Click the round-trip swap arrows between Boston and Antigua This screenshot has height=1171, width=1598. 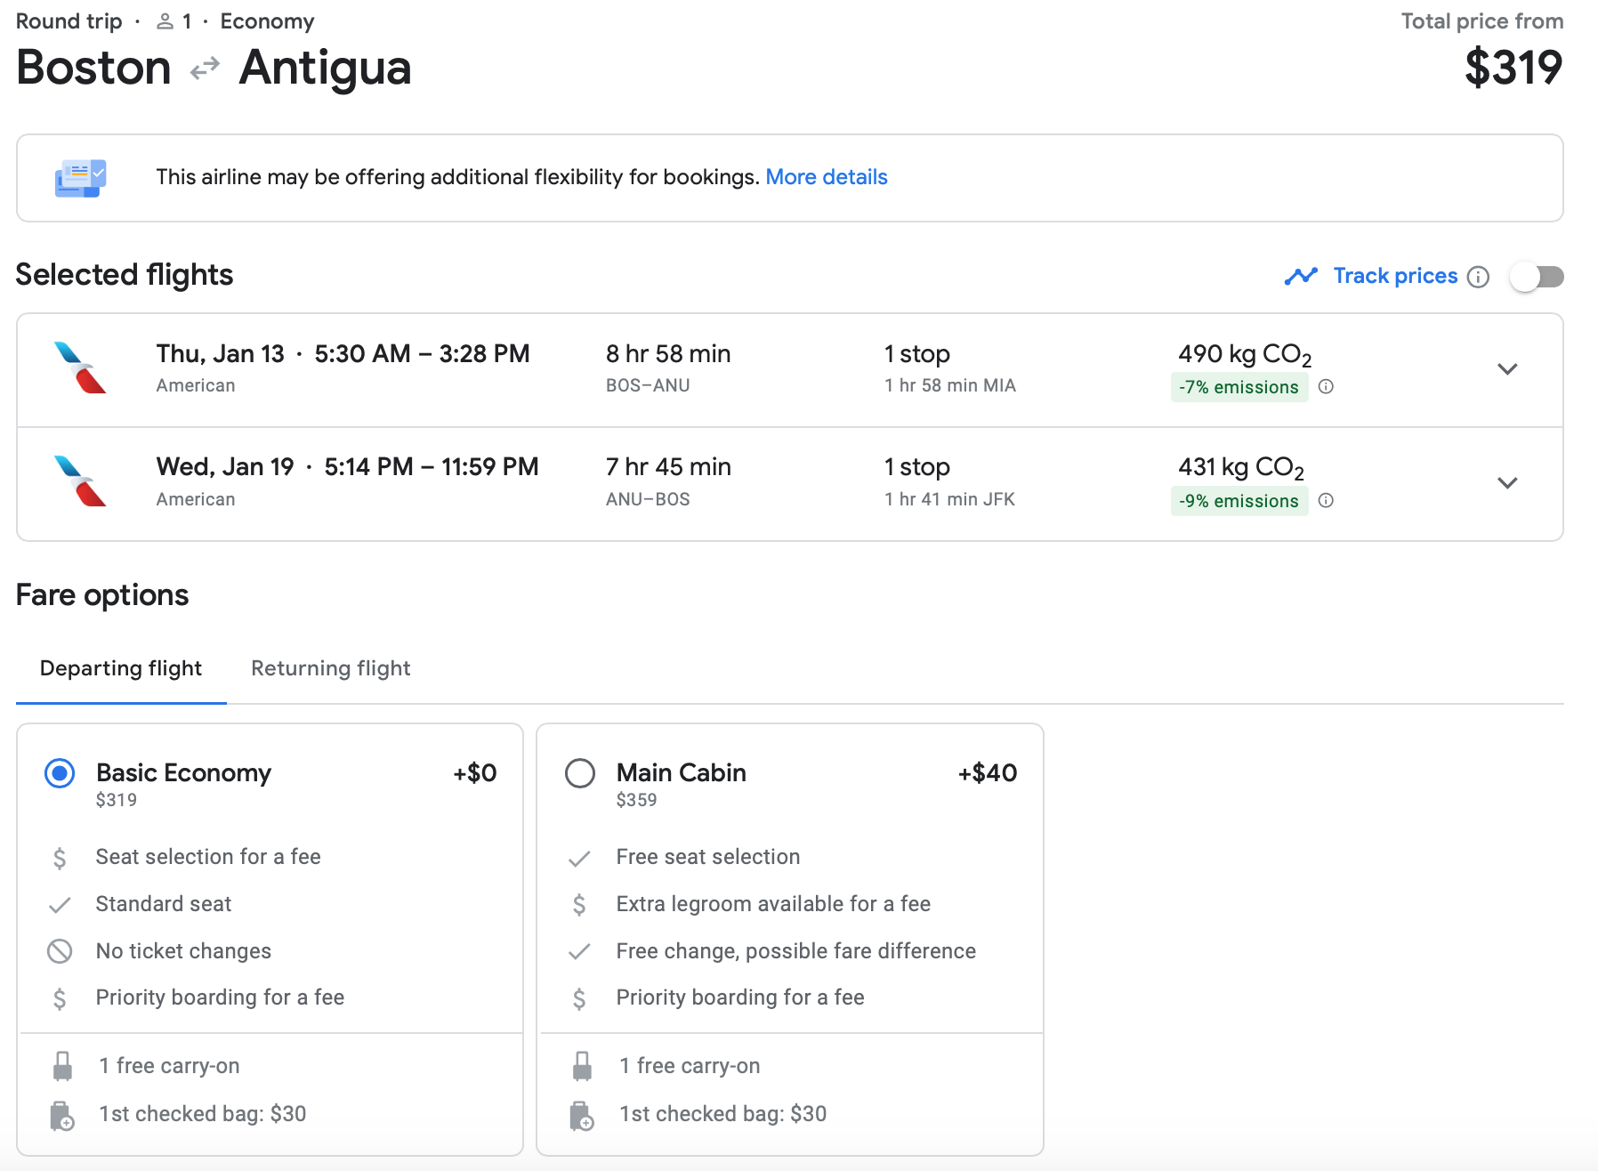pyautogui.click(x=205, y=68)
